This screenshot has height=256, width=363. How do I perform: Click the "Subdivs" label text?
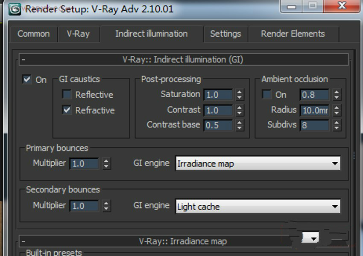click(x=282, y=125)
